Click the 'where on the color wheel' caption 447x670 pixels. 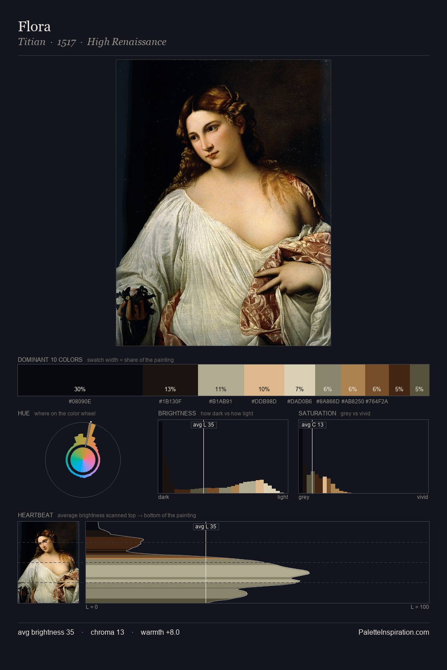tap(65, 414)
